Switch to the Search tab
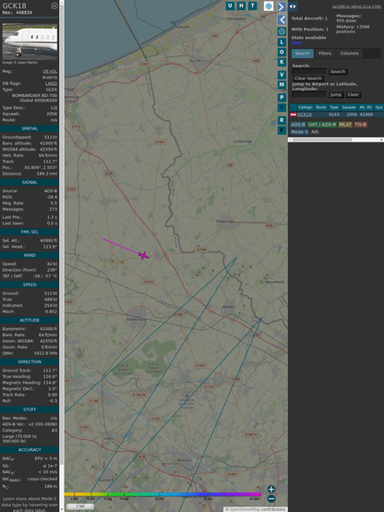 (x=303, y=54)
